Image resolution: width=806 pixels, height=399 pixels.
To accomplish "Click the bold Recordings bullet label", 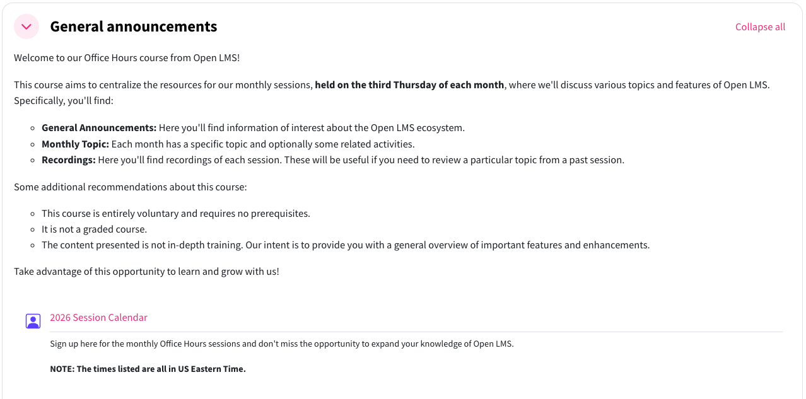I will (x=69, y=160).
